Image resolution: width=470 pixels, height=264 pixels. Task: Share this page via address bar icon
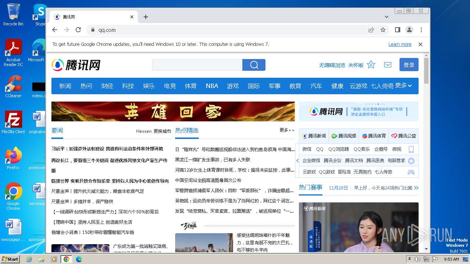(x=371, y=30)
